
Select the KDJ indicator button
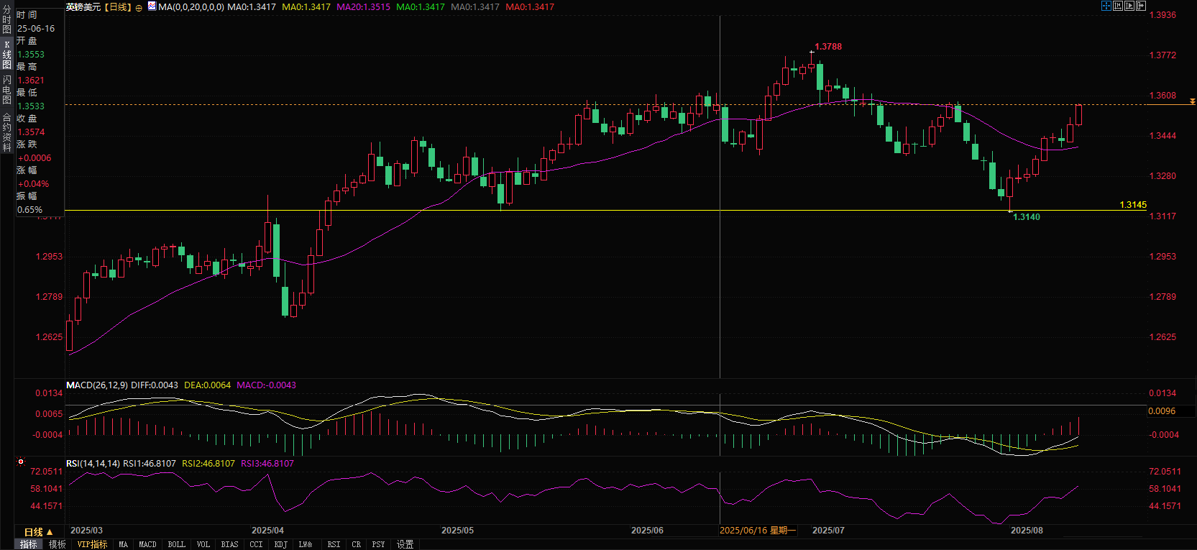[x=280, y=544]
